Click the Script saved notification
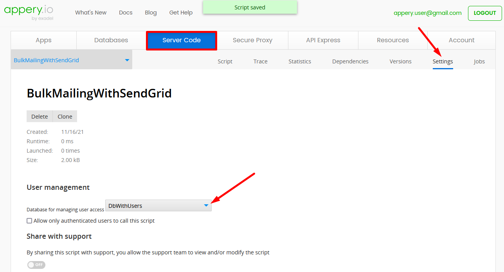Image resolution: width=504 pixels, height=272 pixels. click(x=250, y=7)
